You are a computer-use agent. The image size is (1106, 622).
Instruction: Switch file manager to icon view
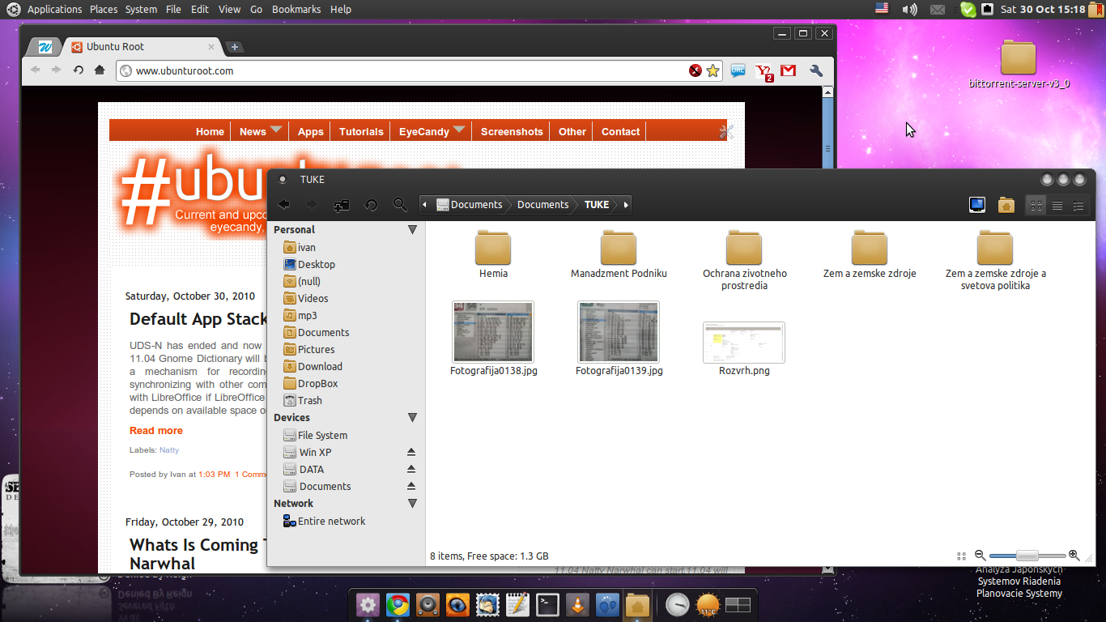1036,206
